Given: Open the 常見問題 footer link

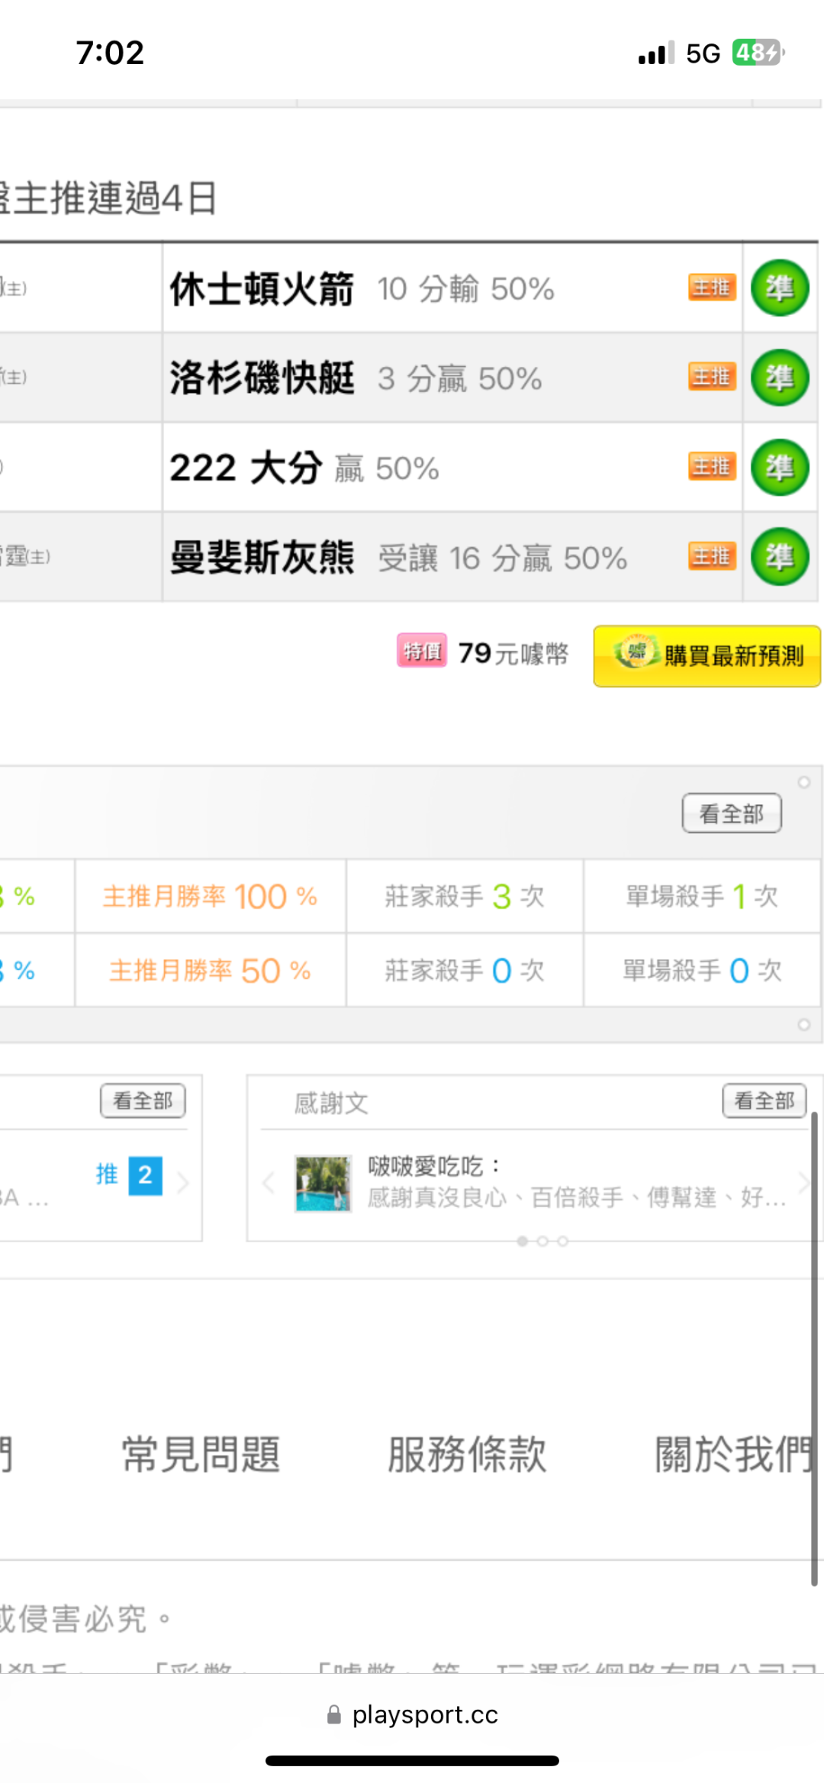Looking at the screenshot, I should (x=201, y=1454).
